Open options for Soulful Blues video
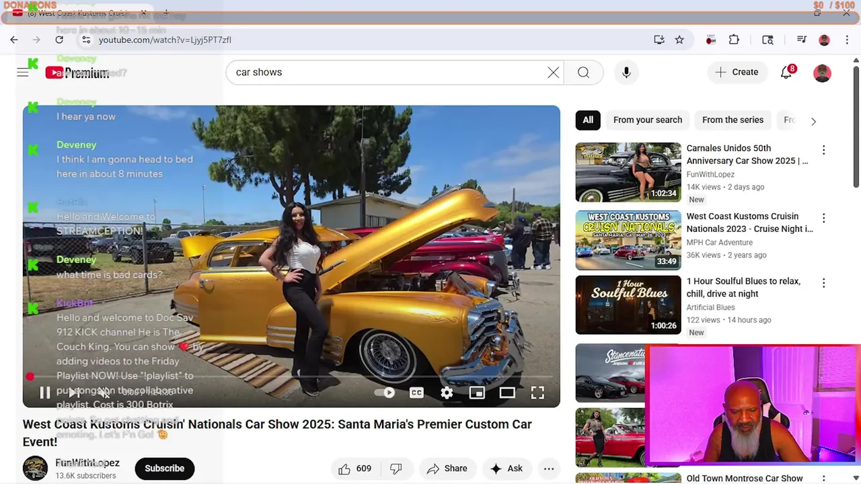 click(x=823, y=283)
